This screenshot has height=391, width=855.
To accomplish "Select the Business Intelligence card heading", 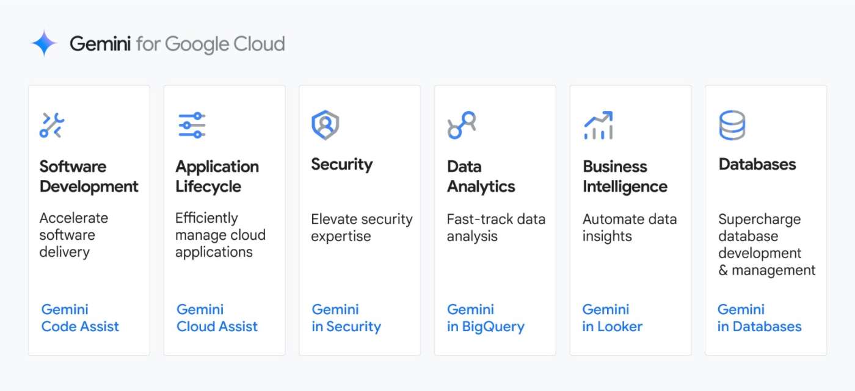I will point(625,176).
